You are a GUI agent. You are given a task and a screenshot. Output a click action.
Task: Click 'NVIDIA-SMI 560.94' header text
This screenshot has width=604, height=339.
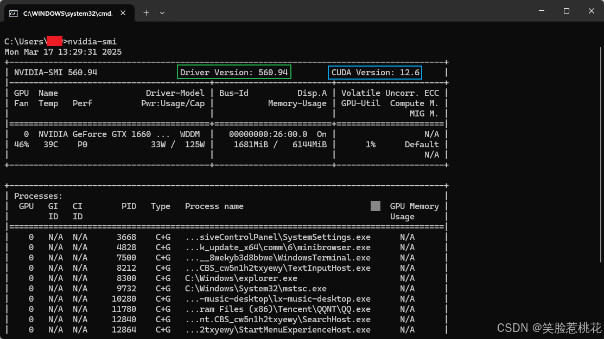[x=55, y=72]
